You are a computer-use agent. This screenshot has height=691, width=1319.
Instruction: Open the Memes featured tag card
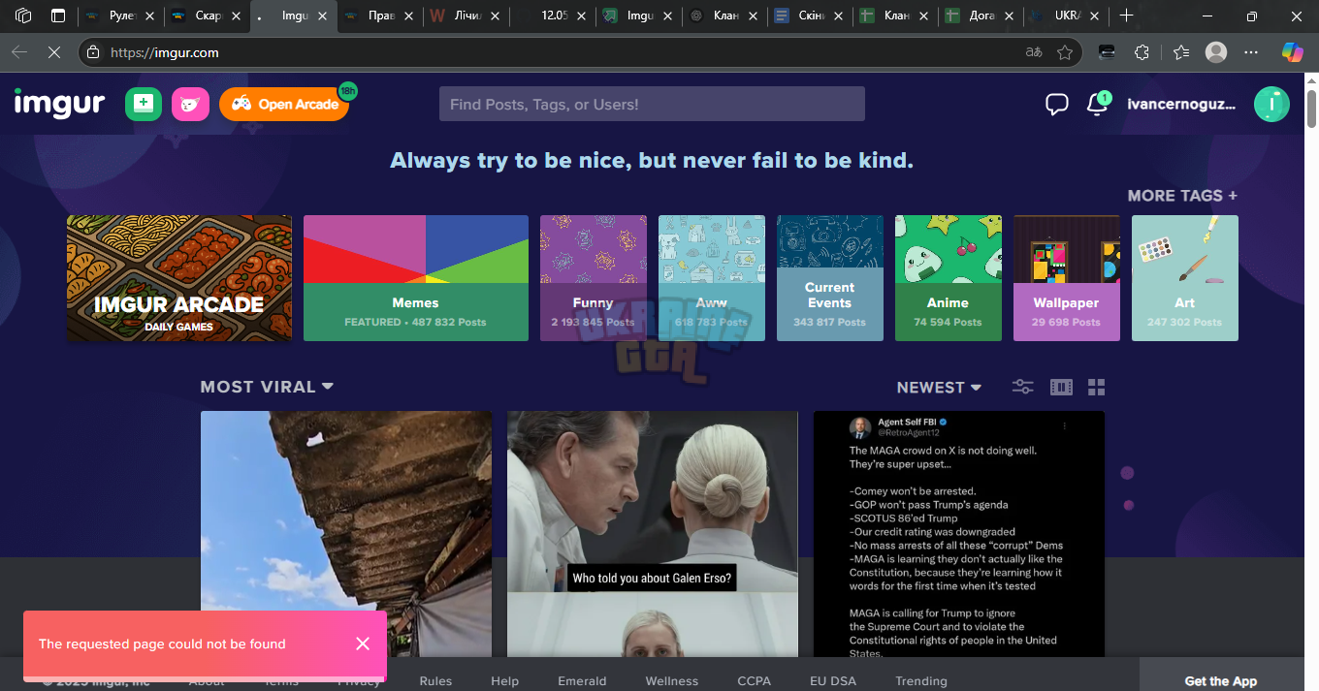(x=416, y=278)
